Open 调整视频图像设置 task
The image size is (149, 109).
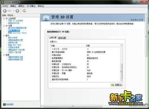pyautogui.click(x=15, y=60)
